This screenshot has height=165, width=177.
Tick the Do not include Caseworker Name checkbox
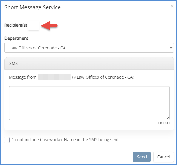tap(7, 140)
